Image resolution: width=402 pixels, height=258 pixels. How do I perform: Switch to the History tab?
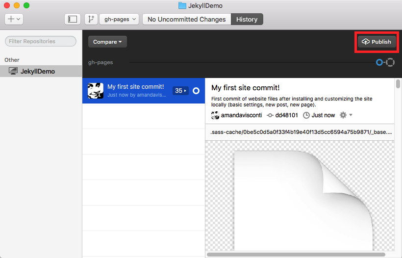tap(247, 19)
